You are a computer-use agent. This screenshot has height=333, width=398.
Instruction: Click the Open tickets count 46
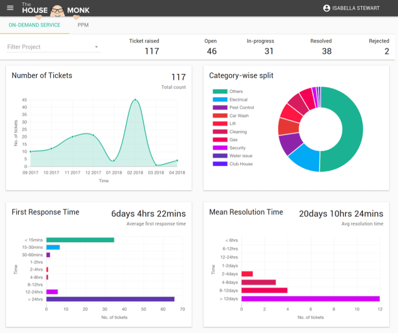click(211, 51)
